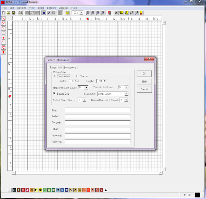206x199 pixels.
Task: Select the red letter C tool
Action: (x=4, y=47)
